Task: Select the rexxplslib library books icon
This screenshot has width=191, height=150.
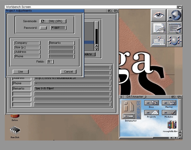Action: click(x=172, y=125)
